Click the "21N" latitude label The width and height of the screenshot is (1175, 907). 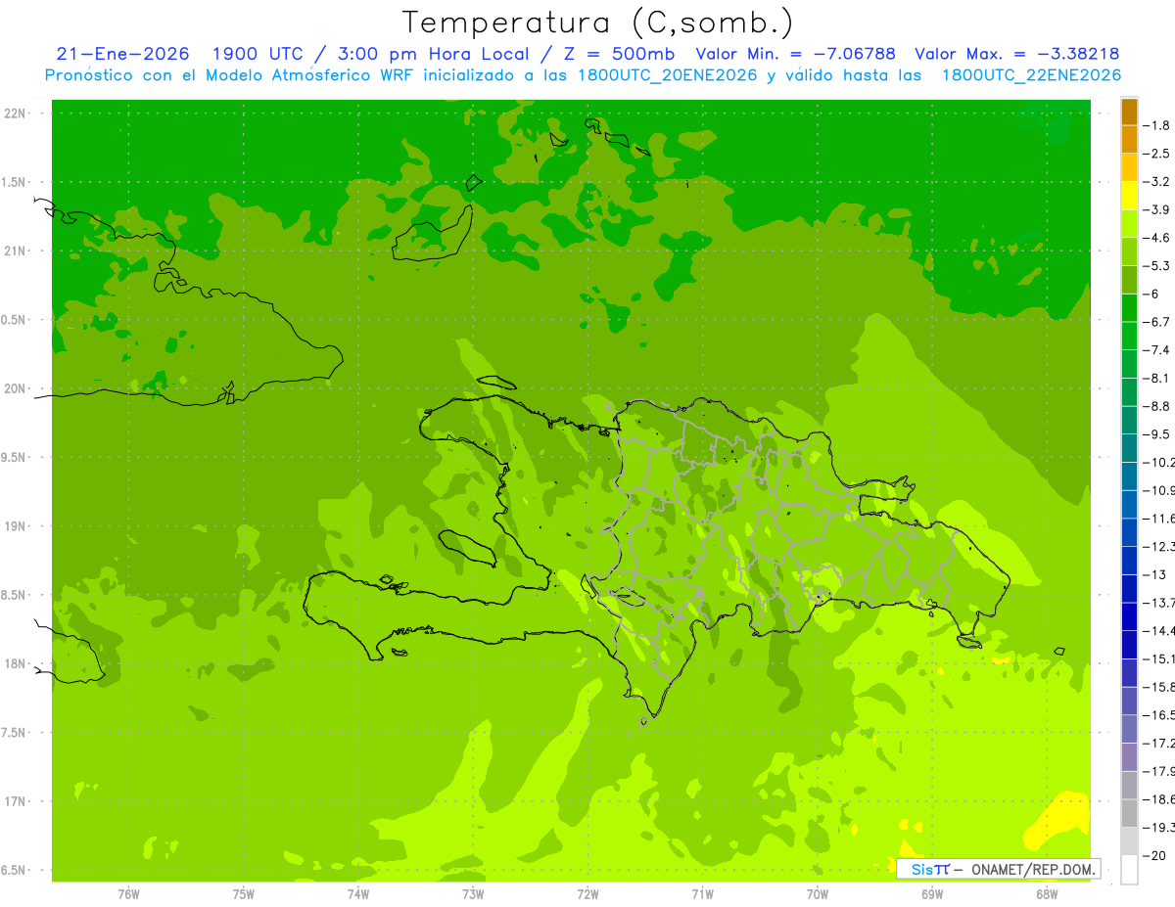pyautogui.click(x=15, y=250)
